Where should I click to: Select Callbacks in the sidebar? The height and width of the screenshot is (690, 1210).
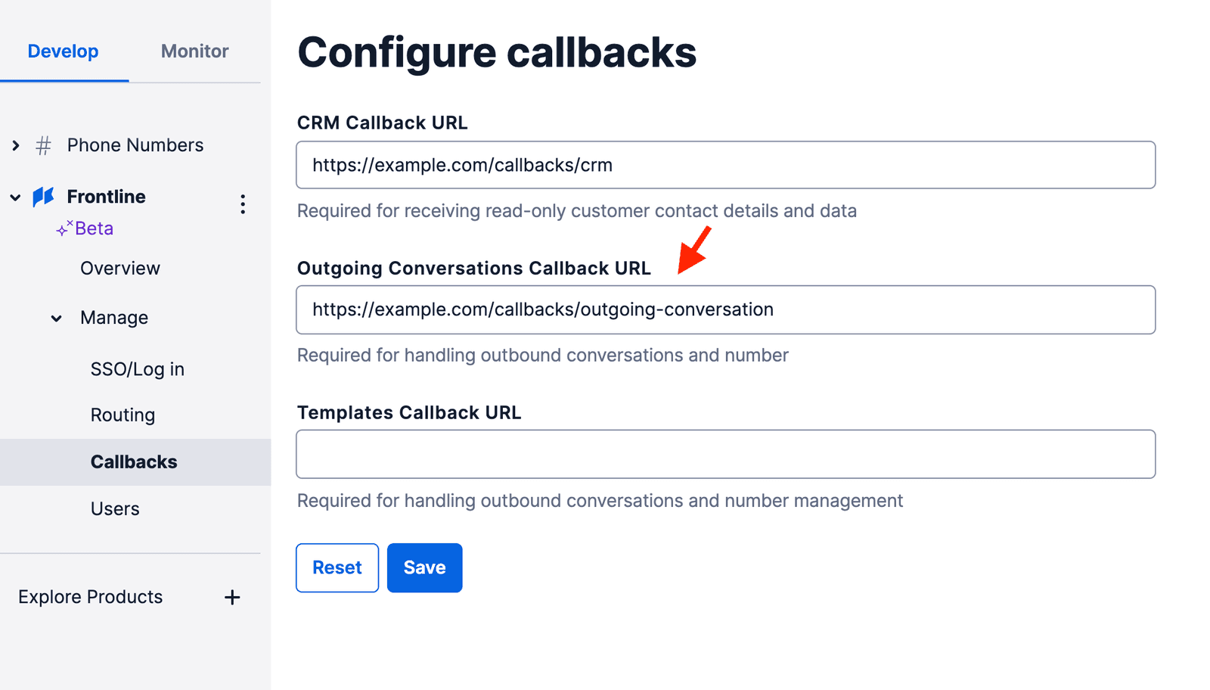pos(134,462)
